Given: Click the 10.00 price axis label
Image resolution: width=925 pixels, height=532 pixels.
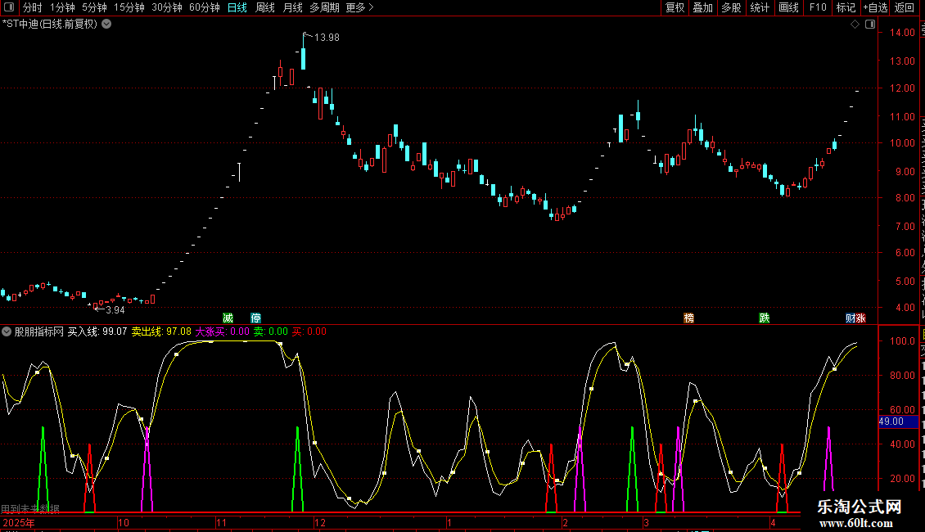Looking at the screenshot, I should [x=903, y=143].
